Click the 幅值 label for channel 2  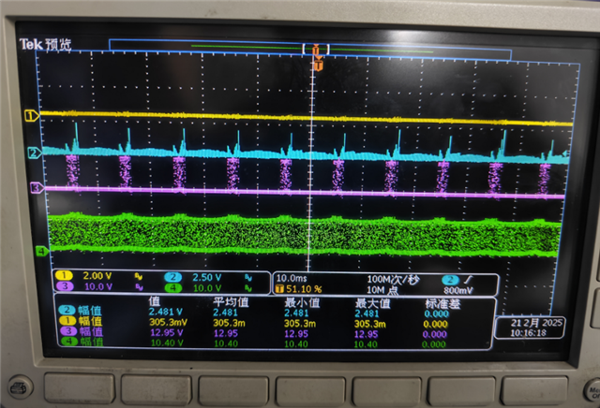coord(90,310)
